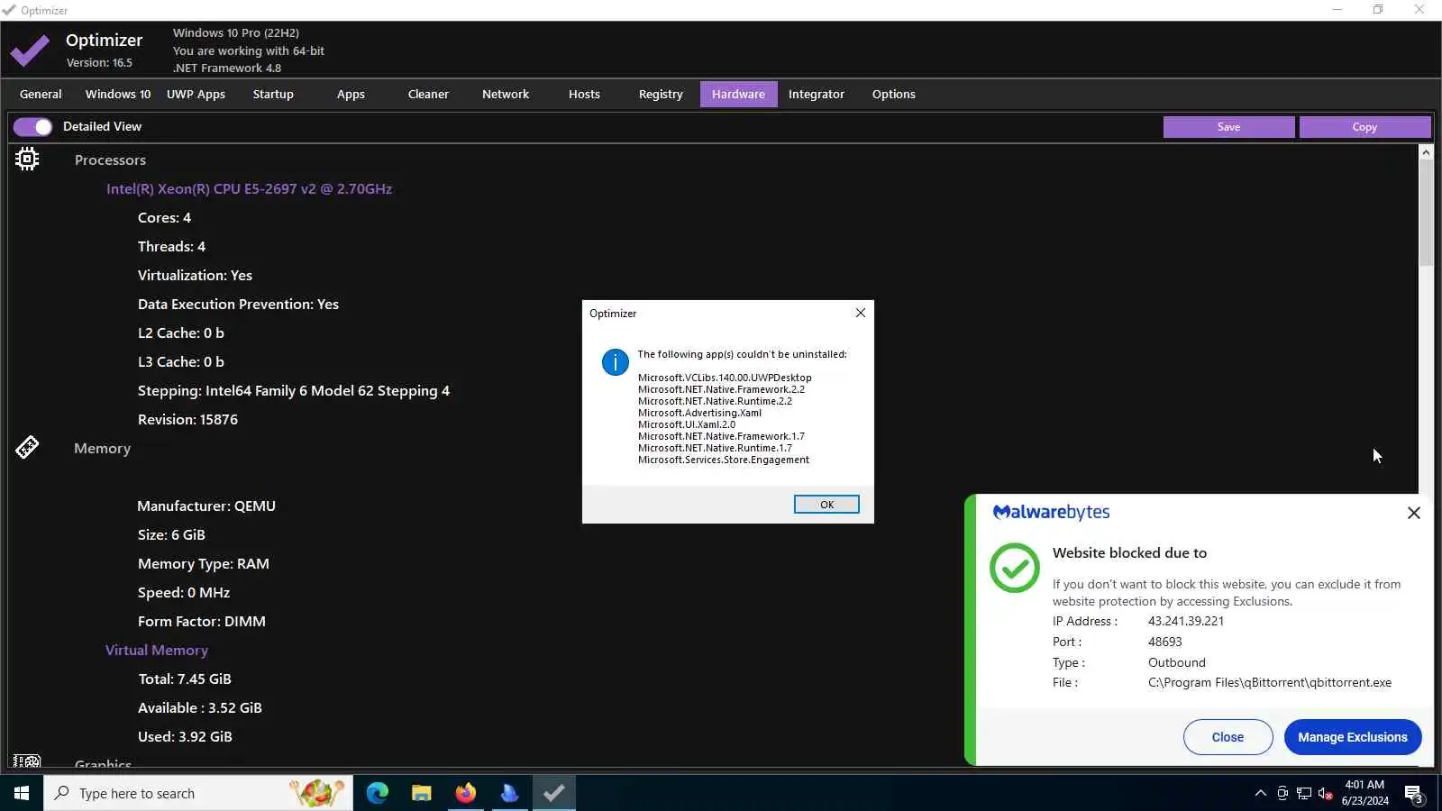Click the Cores: 4 line
The image size is (1442, 811).
click(164, 217)
